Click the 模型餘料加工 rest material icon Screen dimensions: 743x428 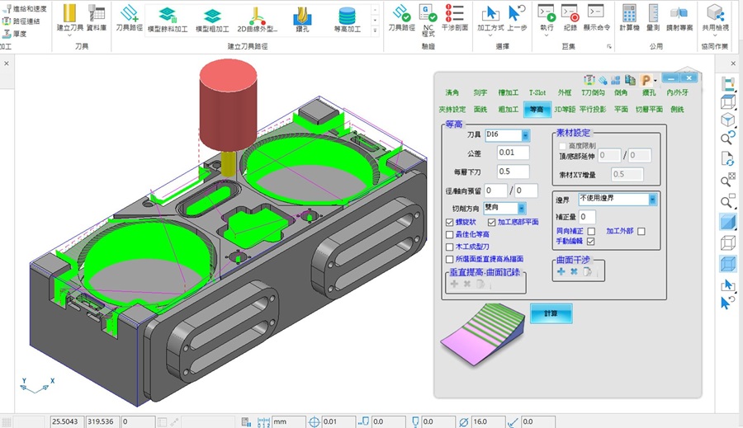pos(168,16)
